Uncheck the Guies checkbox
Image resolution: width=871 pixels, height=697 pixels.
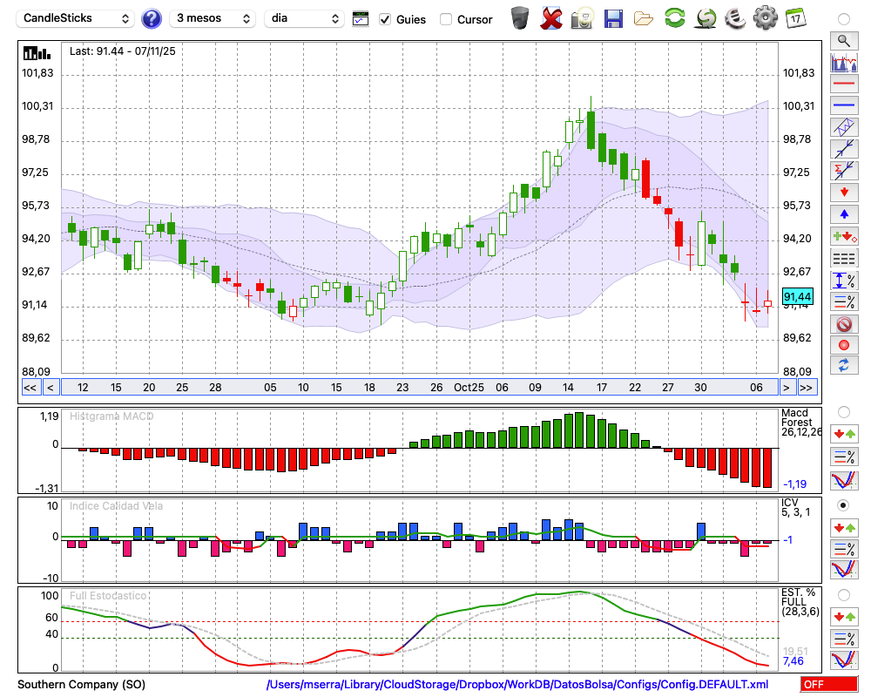385,19
